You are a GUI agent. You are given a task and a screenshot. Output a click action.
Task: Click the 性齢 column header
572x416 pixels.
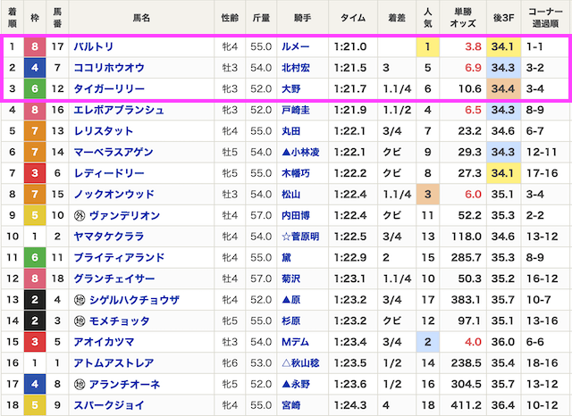[x=231, y=18]
